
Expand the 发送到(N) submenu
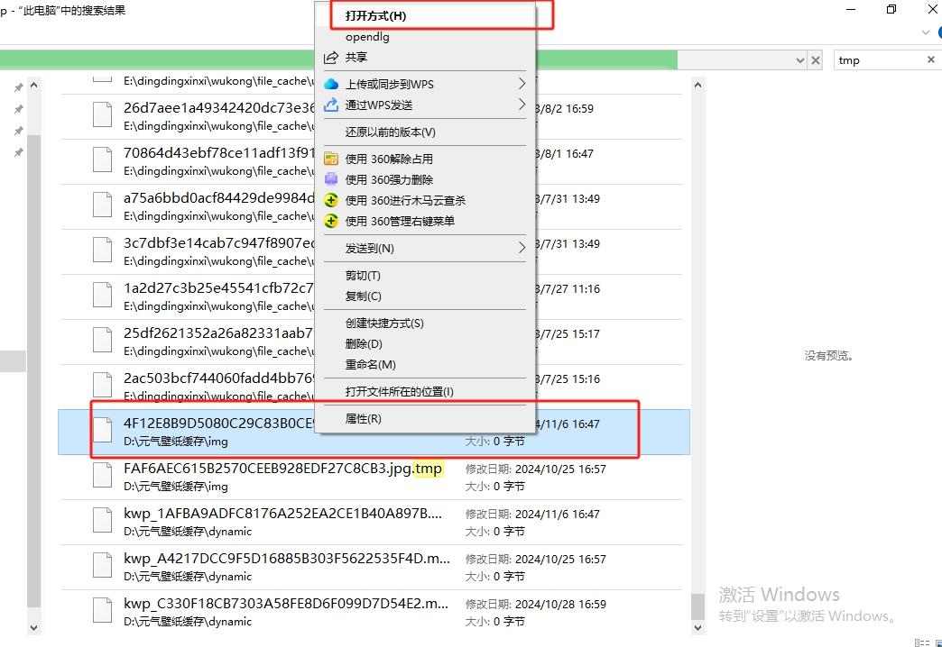(523, 248)
